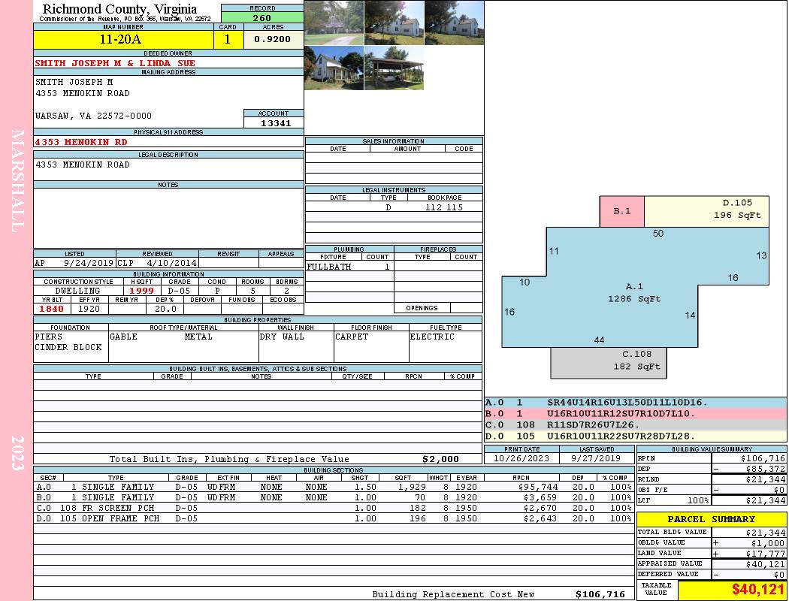Open the blue-sky front porch house photo

tap(334, 68)
